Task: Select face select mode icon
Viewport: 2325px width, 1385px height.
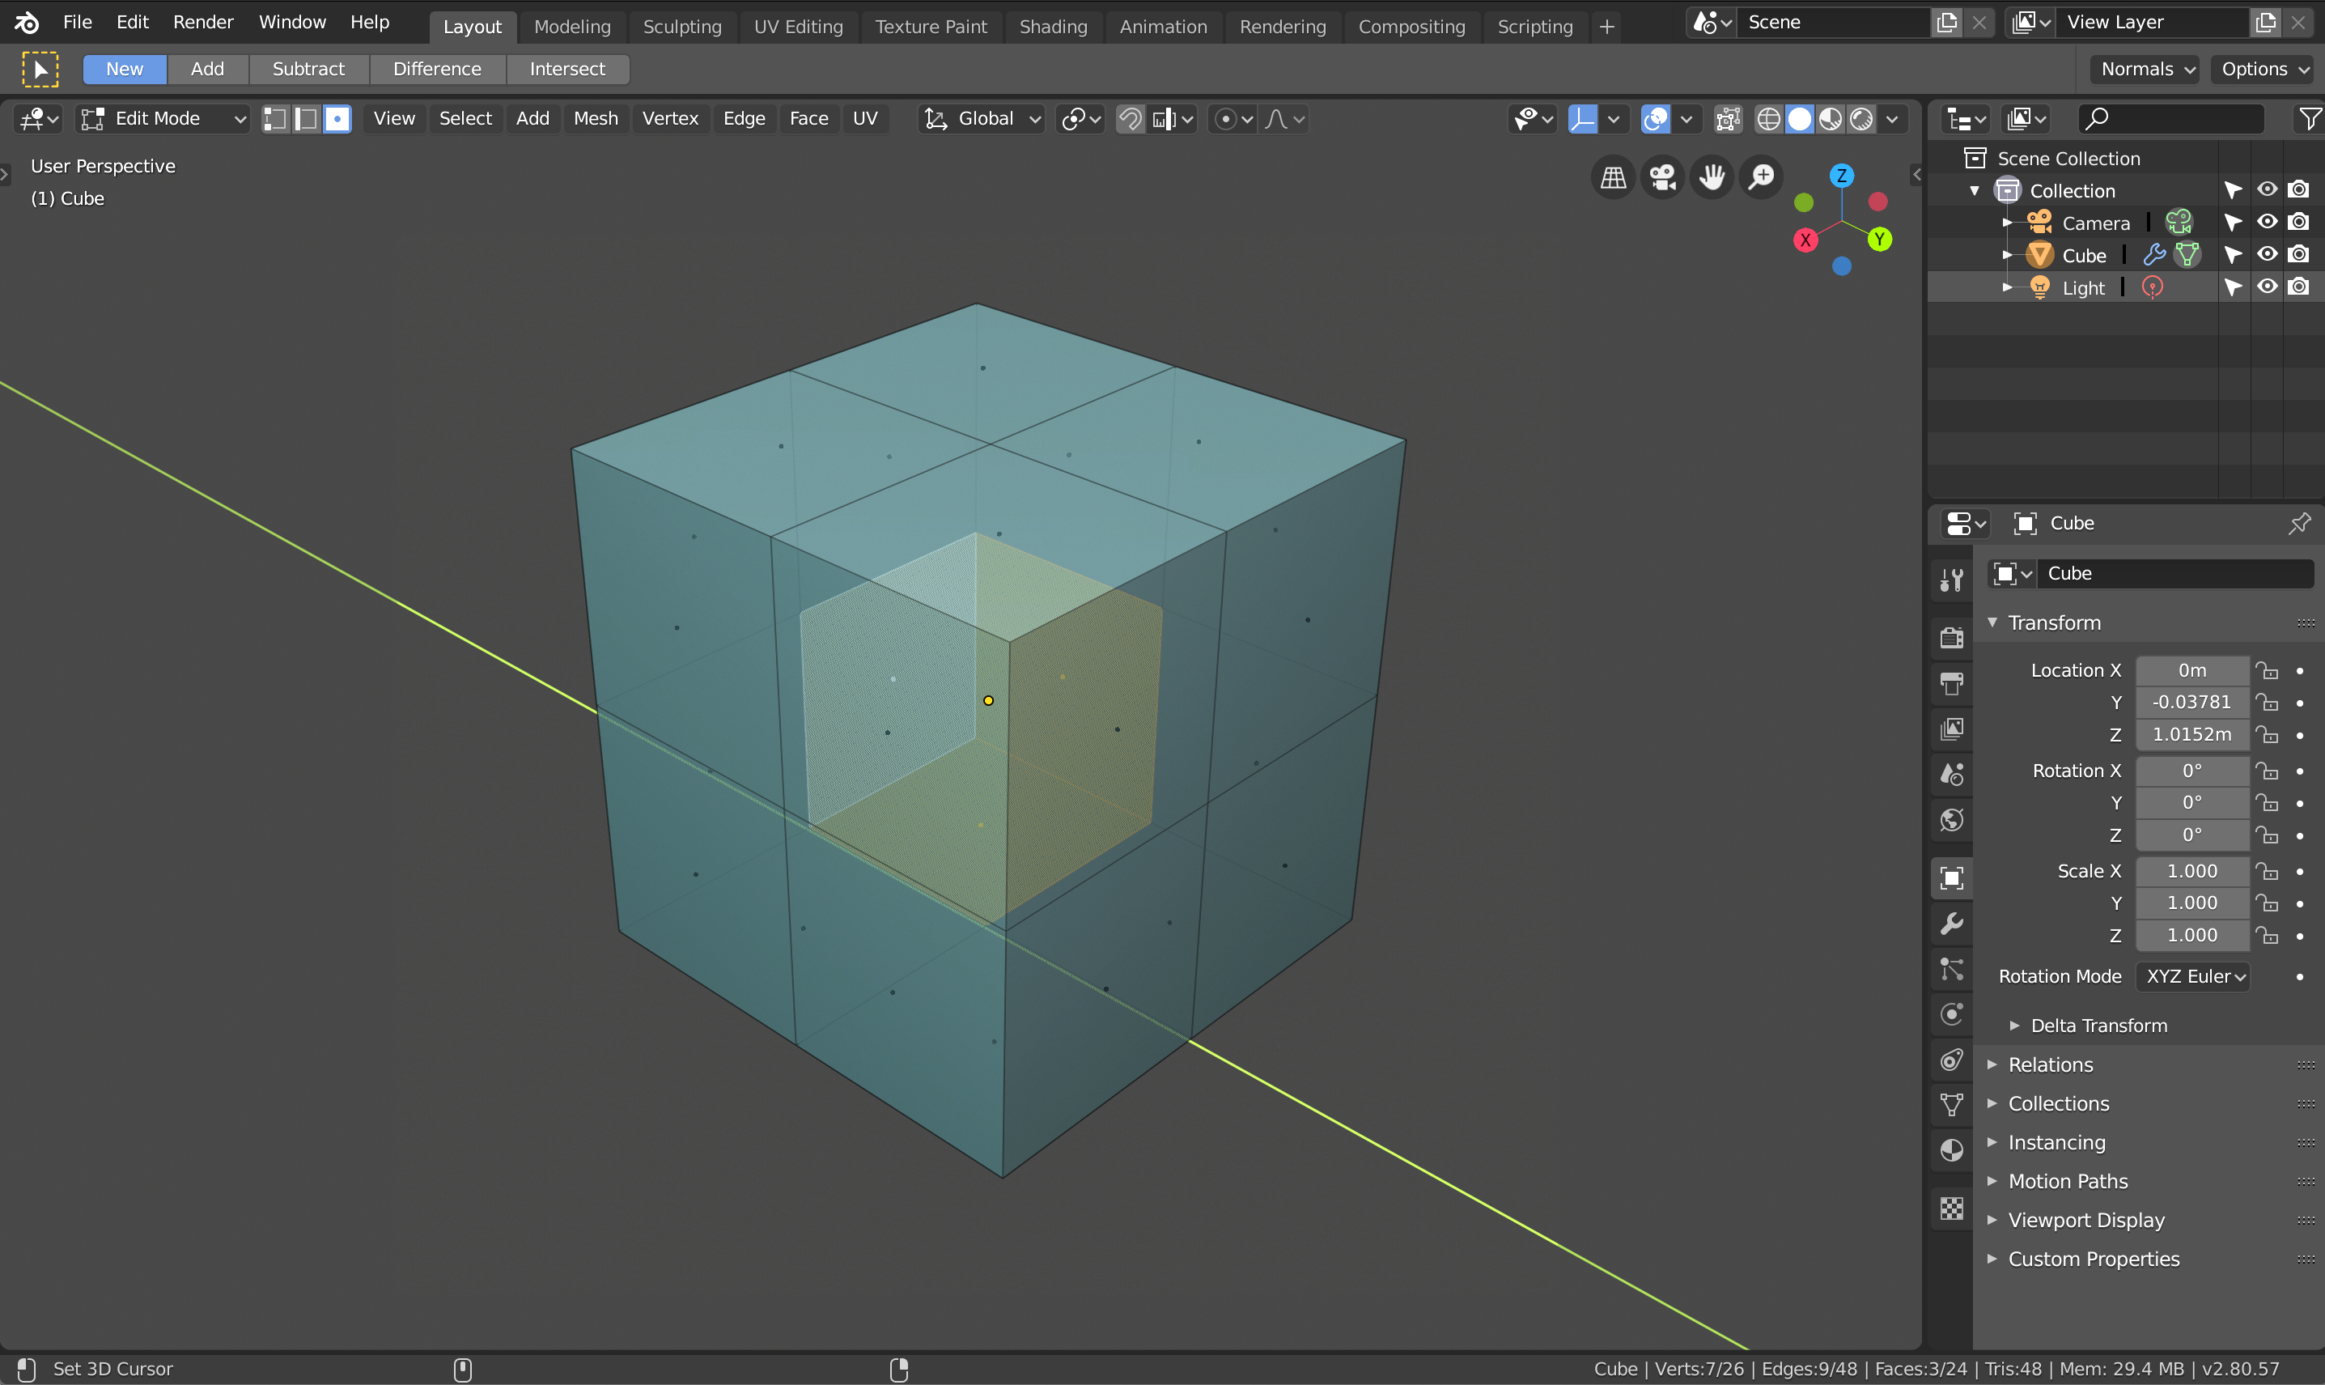Action: tap(337, 118)
